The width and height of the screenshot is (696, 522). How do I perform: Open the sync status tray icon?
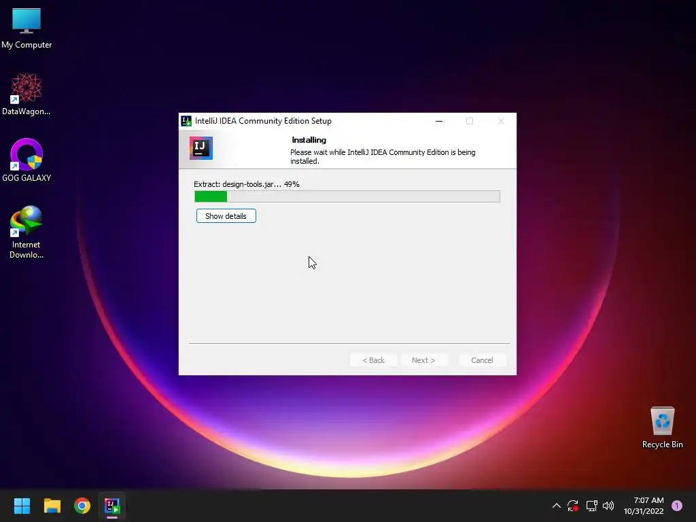tap(572, 506)
